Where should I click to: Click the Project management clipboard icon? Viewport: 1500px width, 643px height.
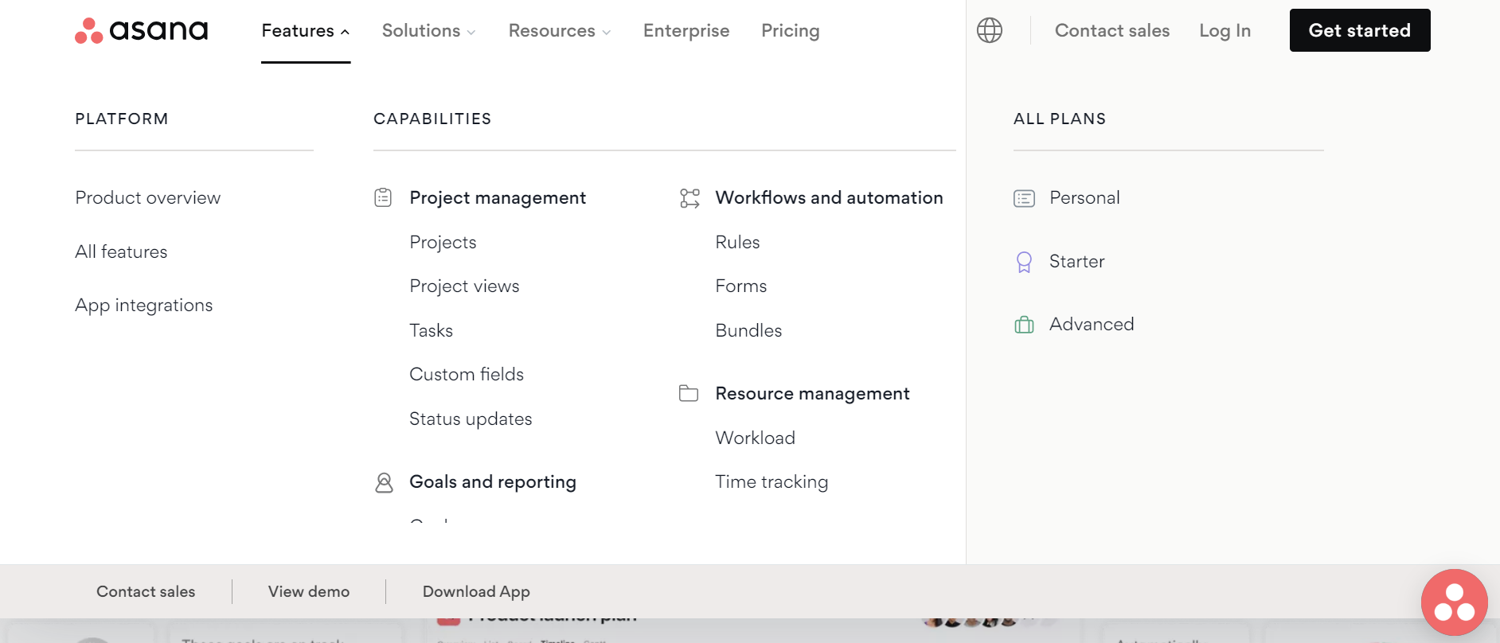[x=383, y=197]
